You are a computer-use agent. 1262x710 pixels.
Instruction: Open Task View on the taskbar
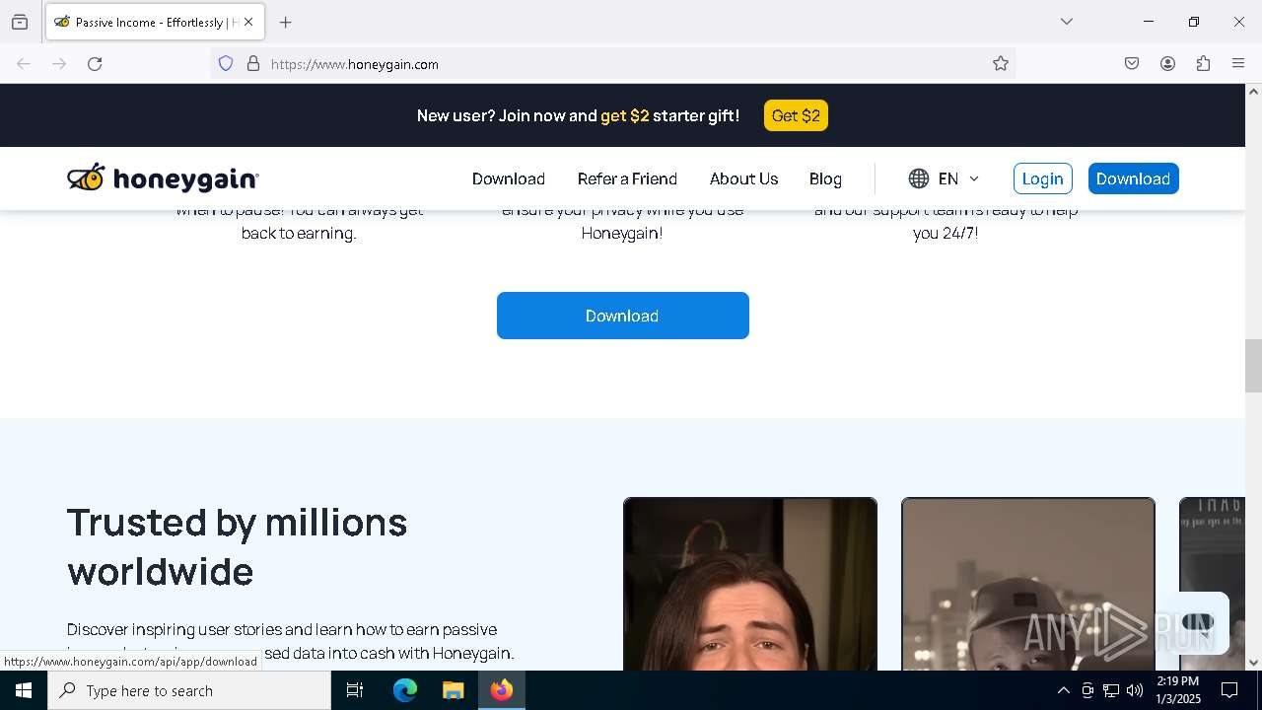(355, 690)
